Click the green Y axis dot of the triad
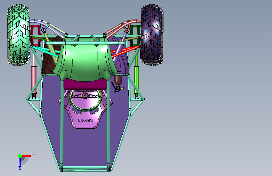Screen dimensions: 272x176 pyautogui.click(x=20, y=156)
